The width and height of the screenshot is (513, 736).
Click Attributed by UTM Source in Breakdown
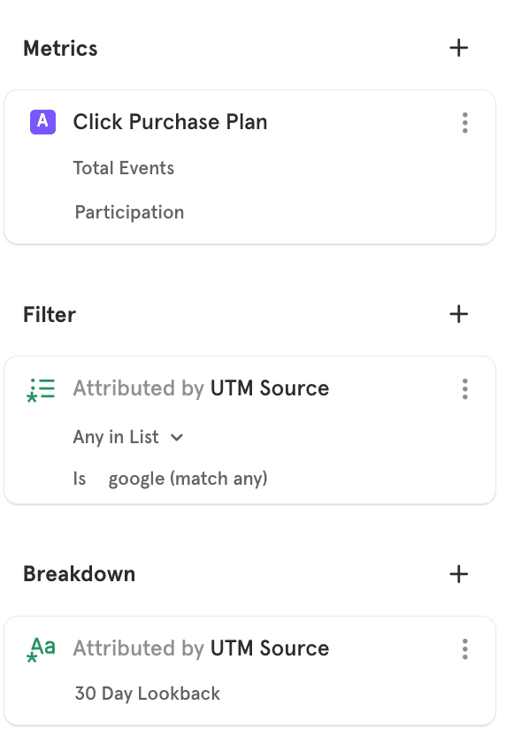click(201, 648)
